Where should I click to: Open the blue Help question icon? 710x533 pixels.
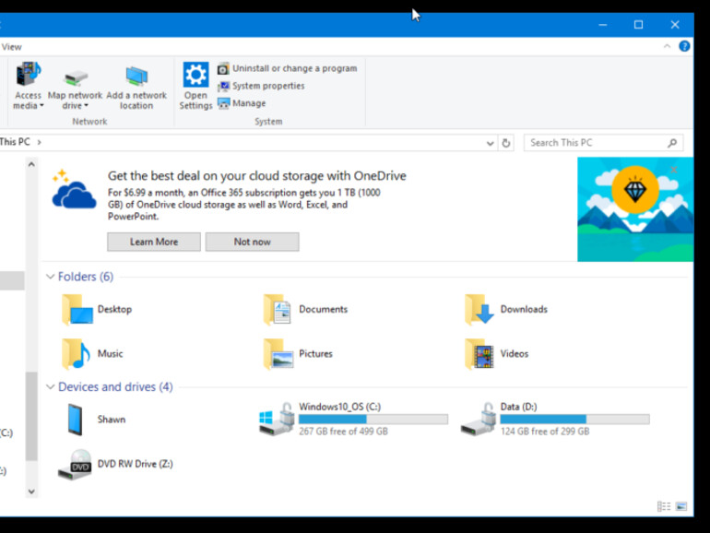point(684,46)
